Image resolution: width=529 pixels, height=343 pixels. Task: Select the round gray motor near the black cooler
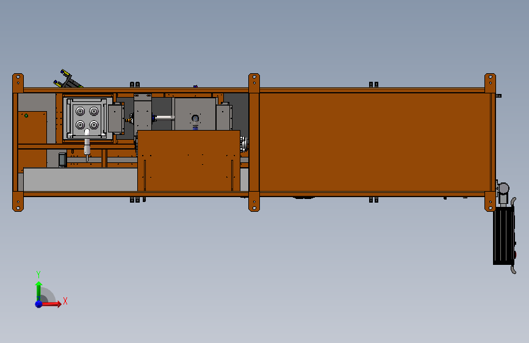coord(503,189)
